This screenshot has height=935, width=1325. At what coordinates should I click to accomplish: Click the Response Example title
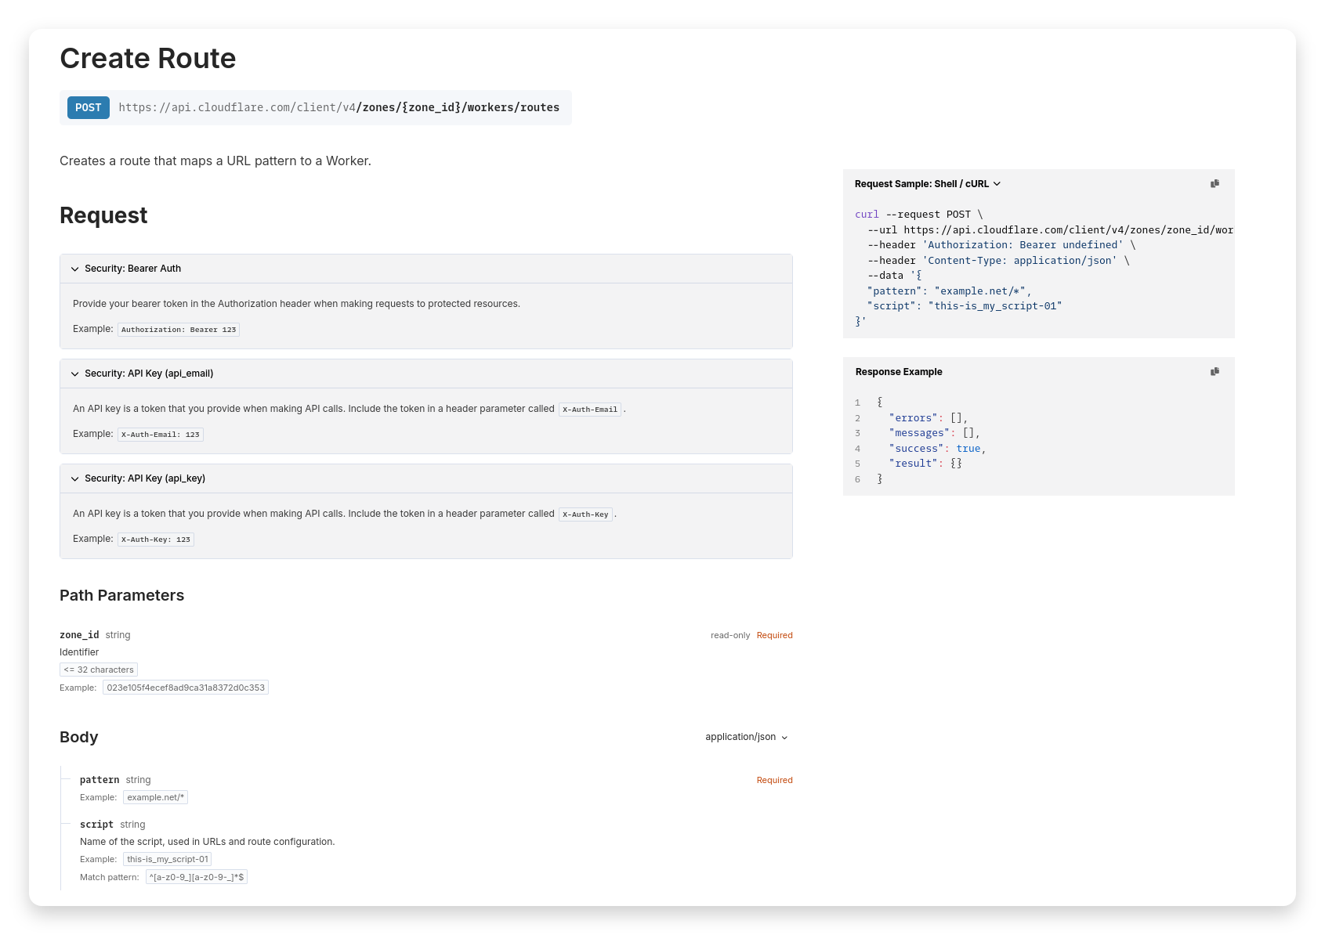coord(899,372)
